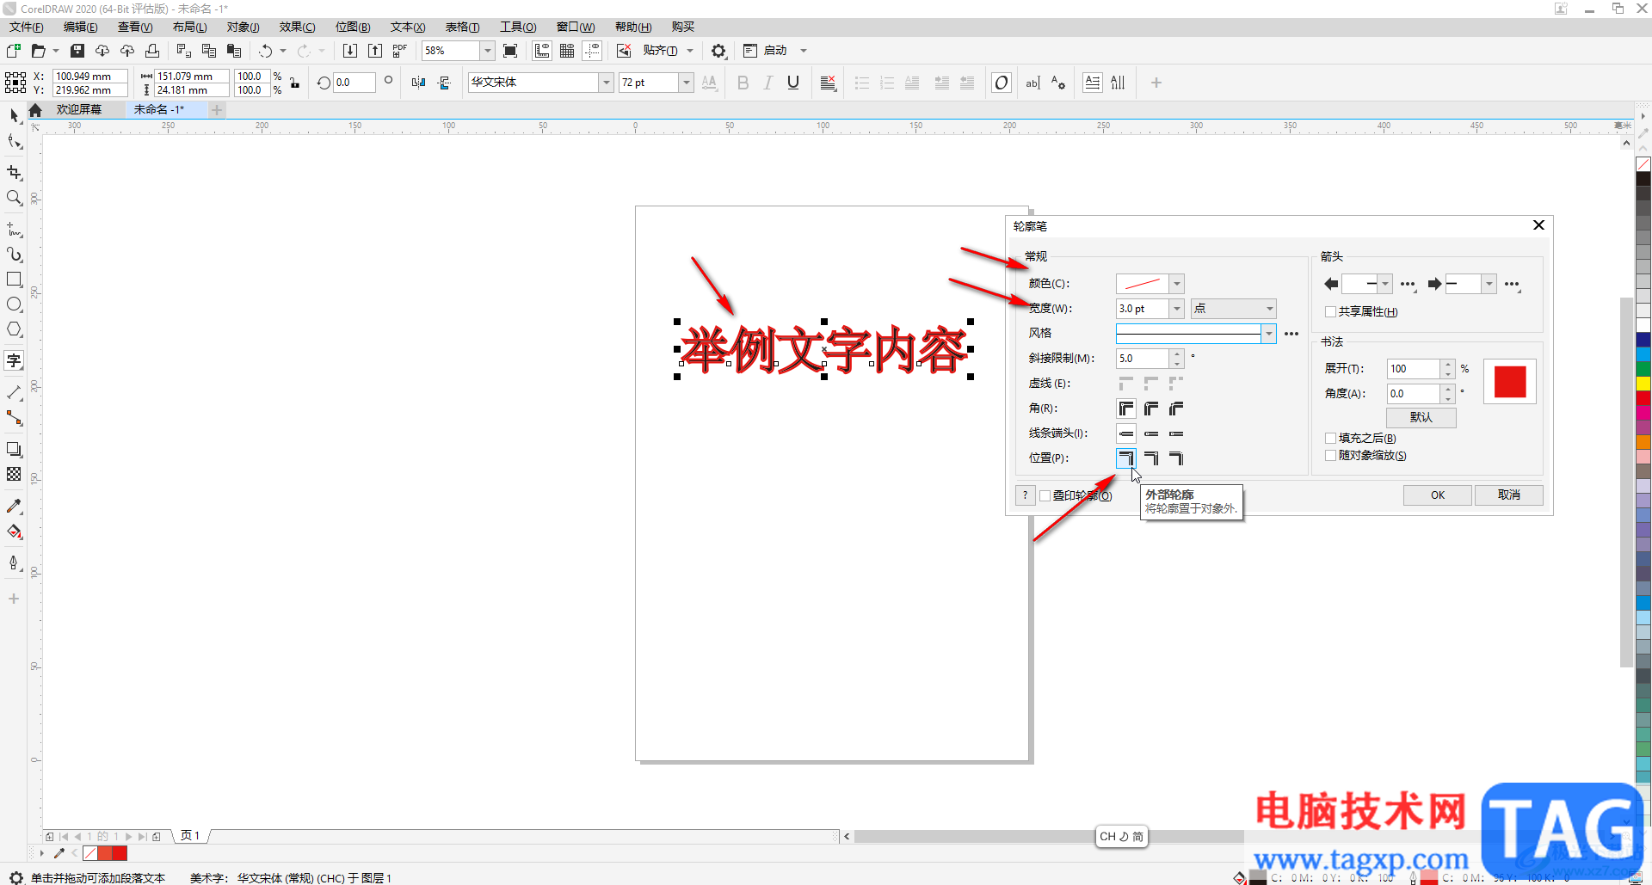This screenshot has height=885, width=1652.
Task: Check the 填充之后 option
Action: coord(1330,438)
